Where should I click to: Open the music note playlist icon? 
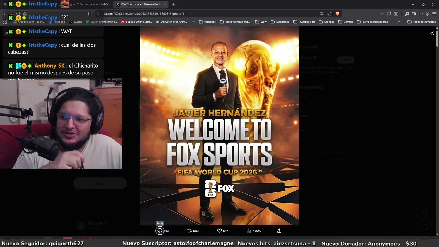pos(407,14)
